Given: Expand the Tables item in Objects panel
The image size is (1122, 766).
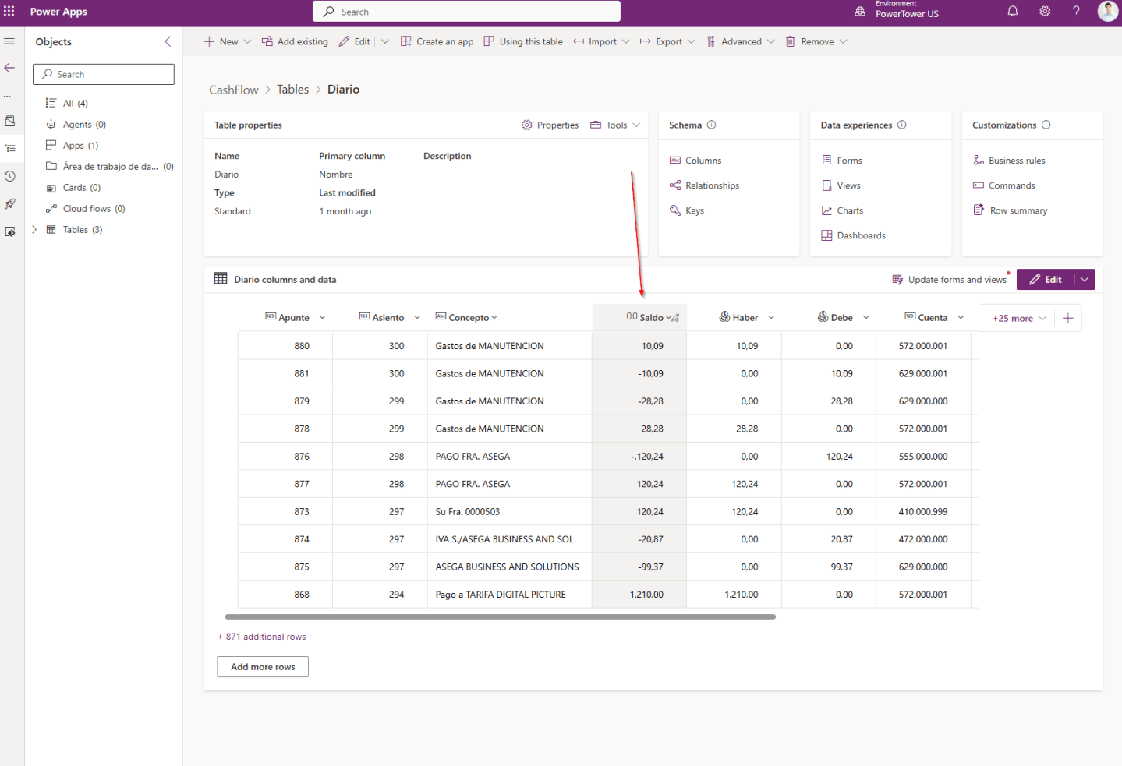Looking at the screenshot, I should point(34,229).
